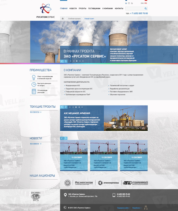Click the 'Разработка' footer link
The height and width of the screenshot is (211, 178).
(x=137, y=208)
